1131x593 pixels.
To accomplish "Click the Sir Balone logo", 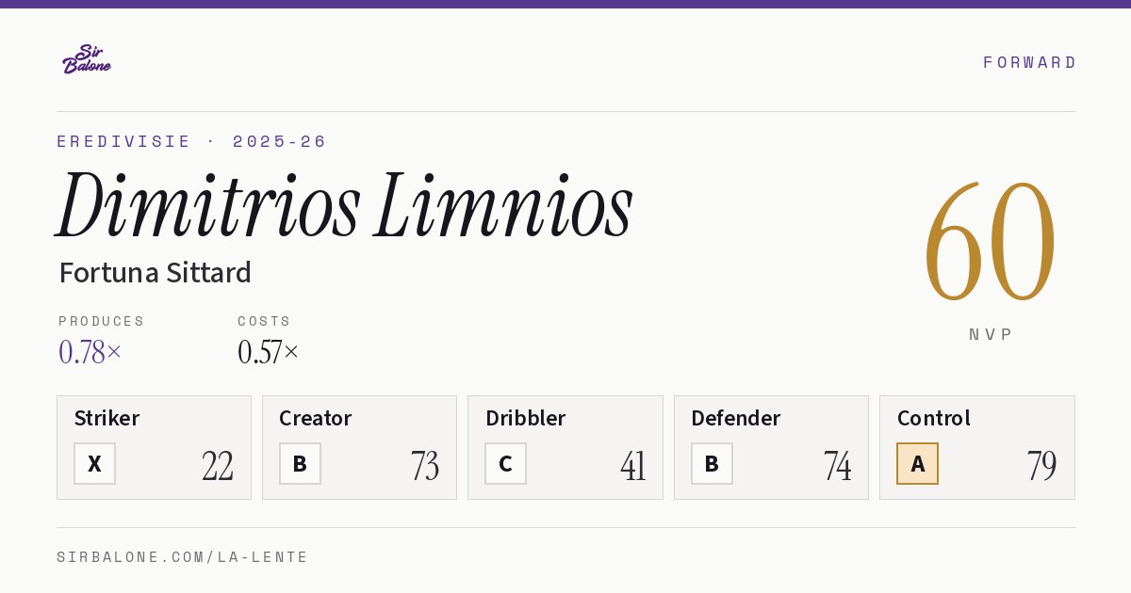I will coord(87,59).
